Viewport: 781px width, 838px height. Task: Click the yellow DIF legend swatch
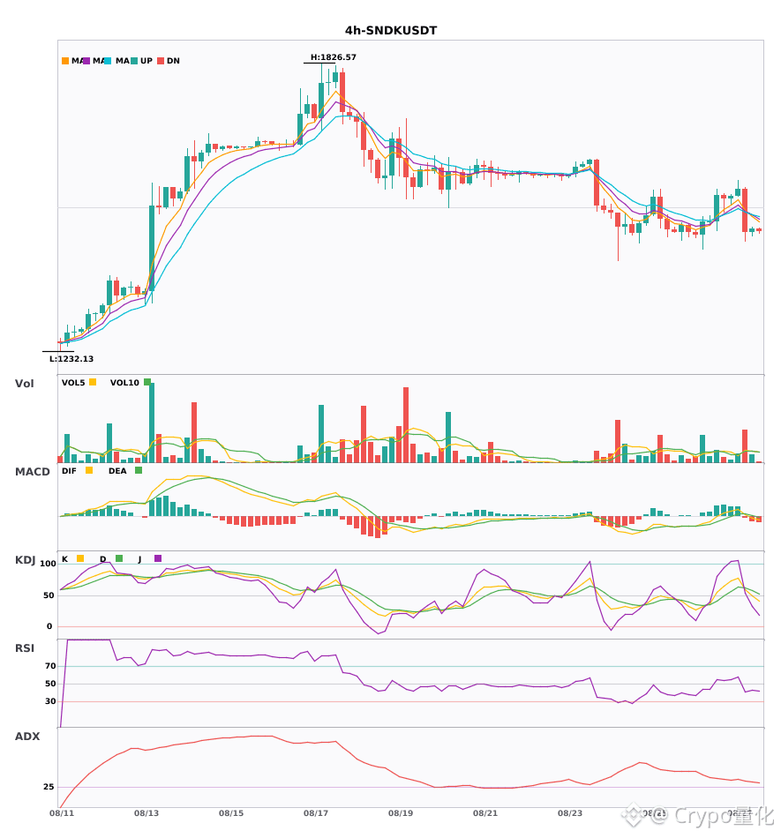coord(89,470)
